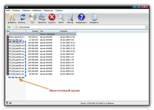Select file TG_HQ.part08.rar
The width and height of the screenshot is (154, 110).
pyautogui.click(x=16, y=62)
